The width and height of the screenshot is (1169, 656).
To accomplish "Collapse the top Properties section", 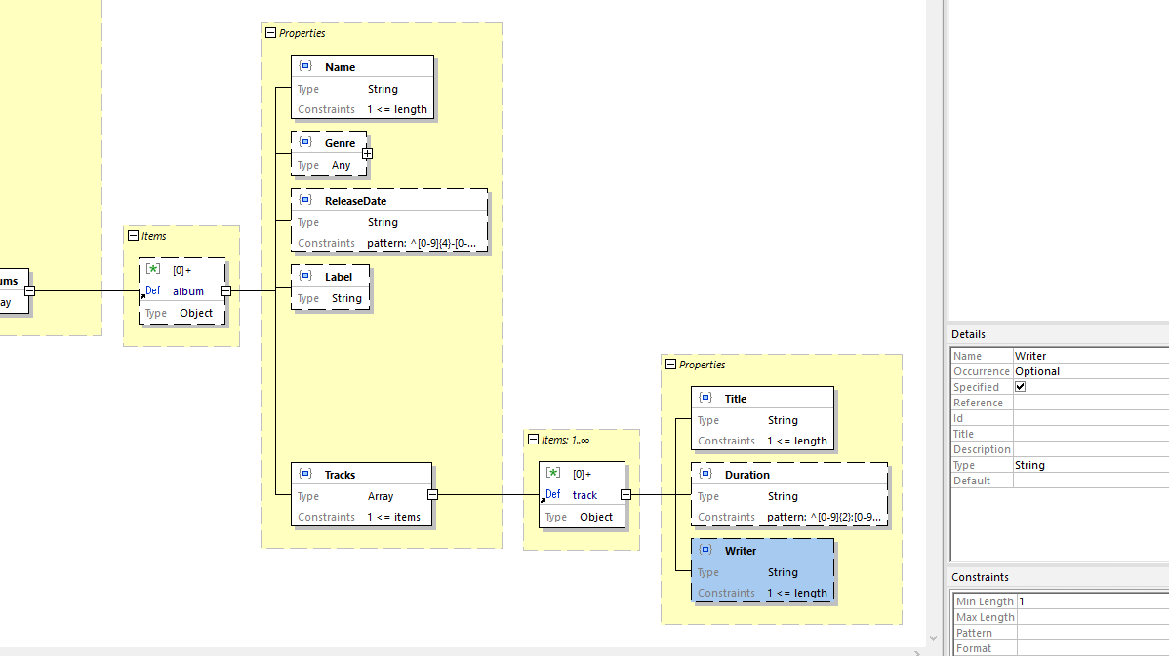I will (x=270, y=32).
